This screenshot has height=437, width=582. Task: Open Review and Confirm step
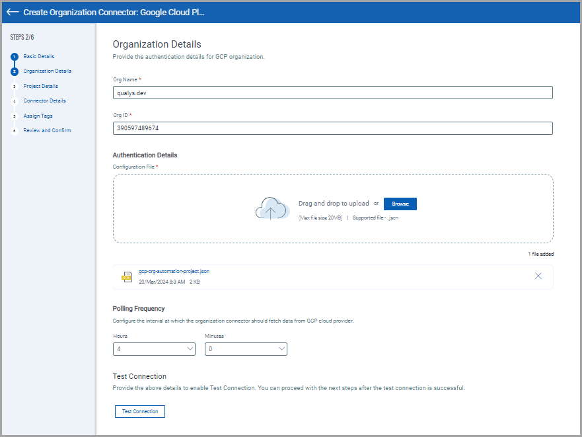47,130
